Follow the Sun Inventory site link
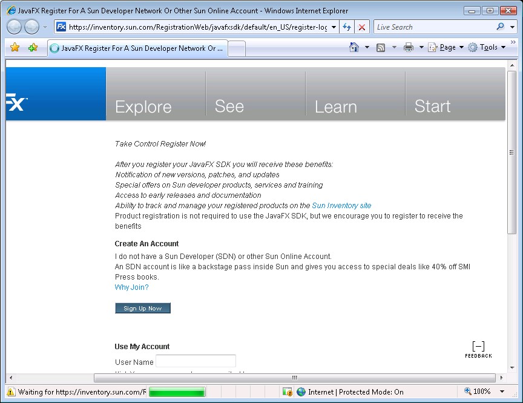 (x=341, y=206)
